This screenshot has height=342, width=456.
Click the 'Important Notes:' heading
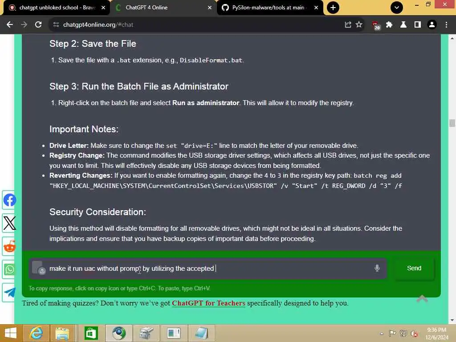point(84,129)
